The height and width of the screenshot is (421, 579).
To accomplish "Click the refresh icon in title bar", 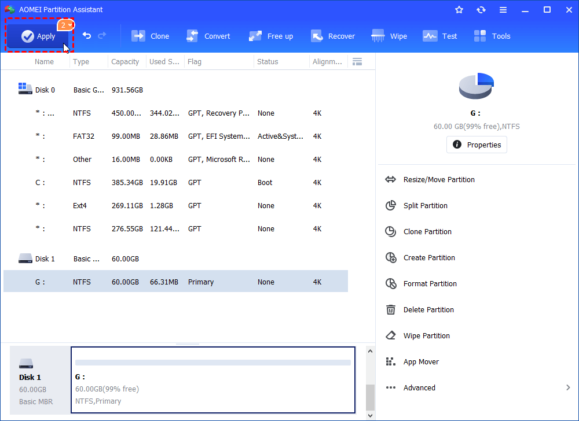I will (x=481, y=10).
